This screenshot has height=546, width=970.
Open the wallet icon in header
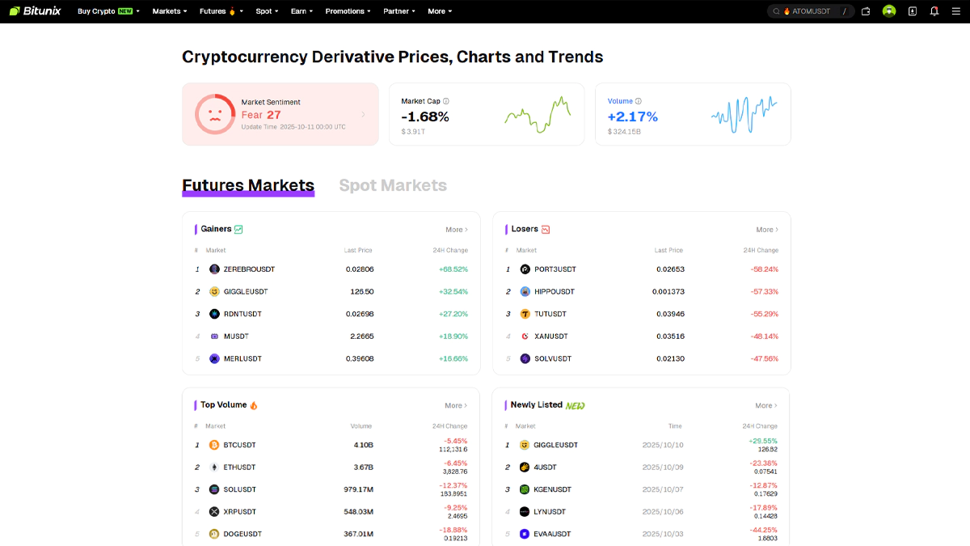(x=866, y=11)
